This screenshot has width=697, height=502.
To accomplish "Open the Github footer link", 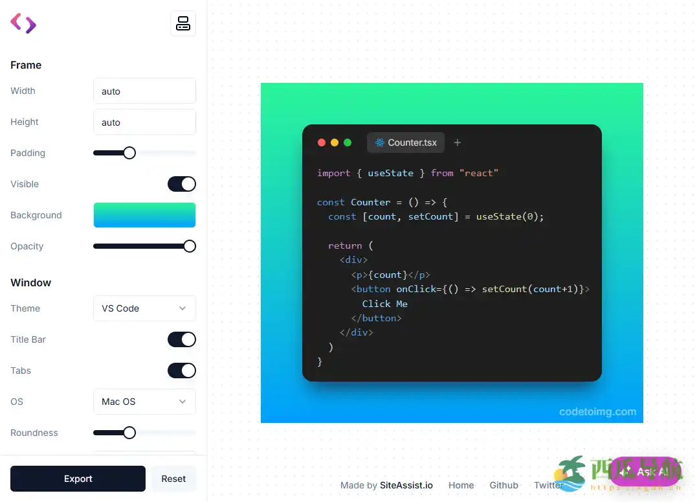I will tap(503, 485).
